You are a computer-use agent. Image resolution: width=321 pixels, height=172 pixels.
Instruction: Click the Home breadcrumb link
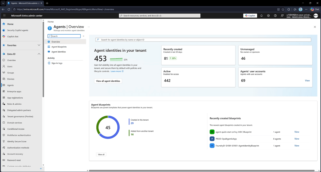[51, 22]
